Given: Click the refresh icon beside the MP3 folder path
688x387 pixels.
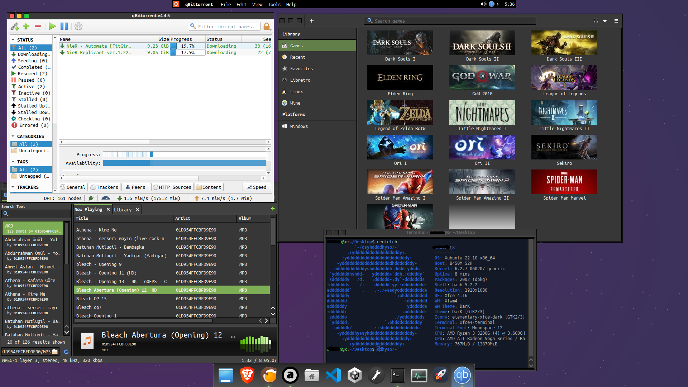Looking at the screenshot, I should 66,352.
